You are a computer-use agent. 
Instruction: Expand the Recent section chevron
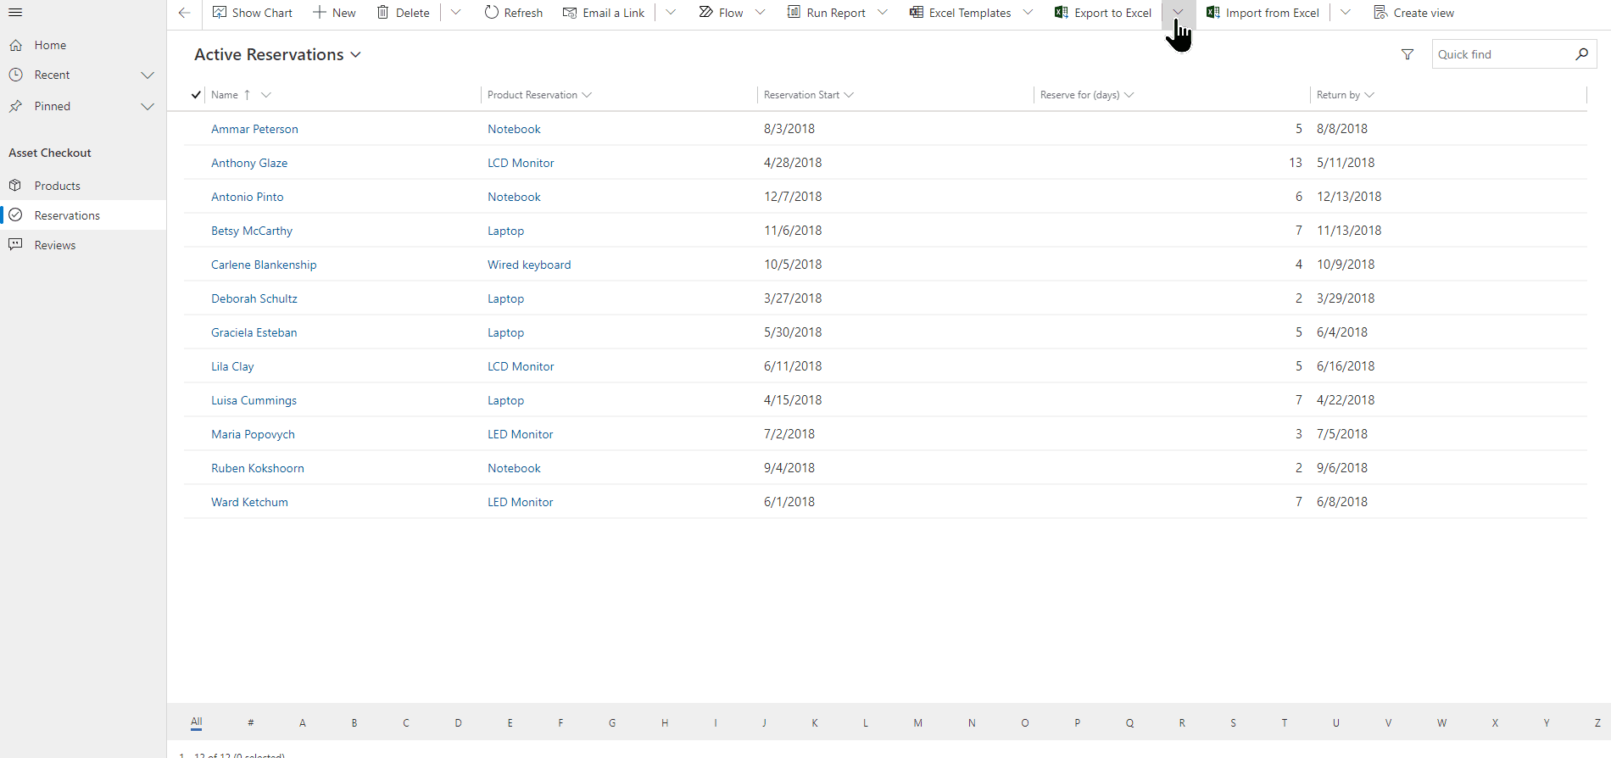point(148,75)
